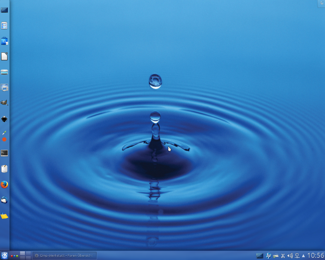Open the KDE application launcher menu
The width and height of the screenshot is (325, 260).
tap(5, 256)
